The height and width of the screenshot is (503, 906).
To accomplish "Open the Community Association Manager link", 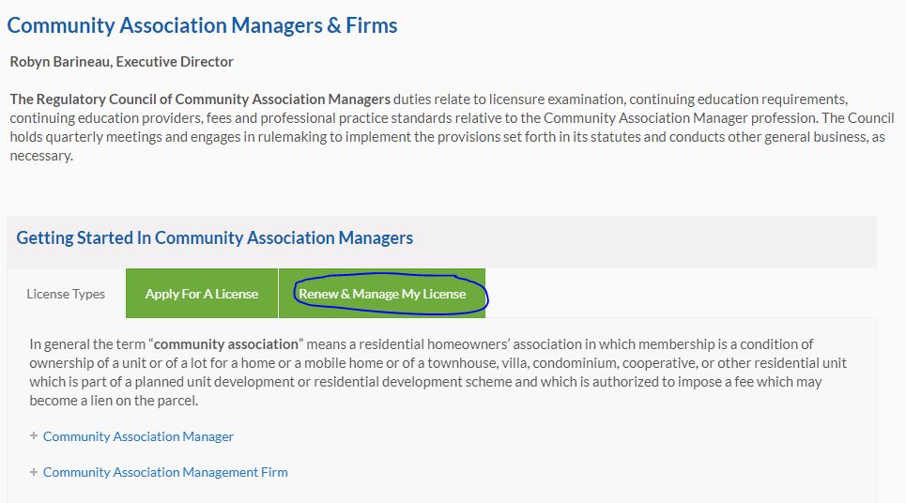I will (138, 436).
